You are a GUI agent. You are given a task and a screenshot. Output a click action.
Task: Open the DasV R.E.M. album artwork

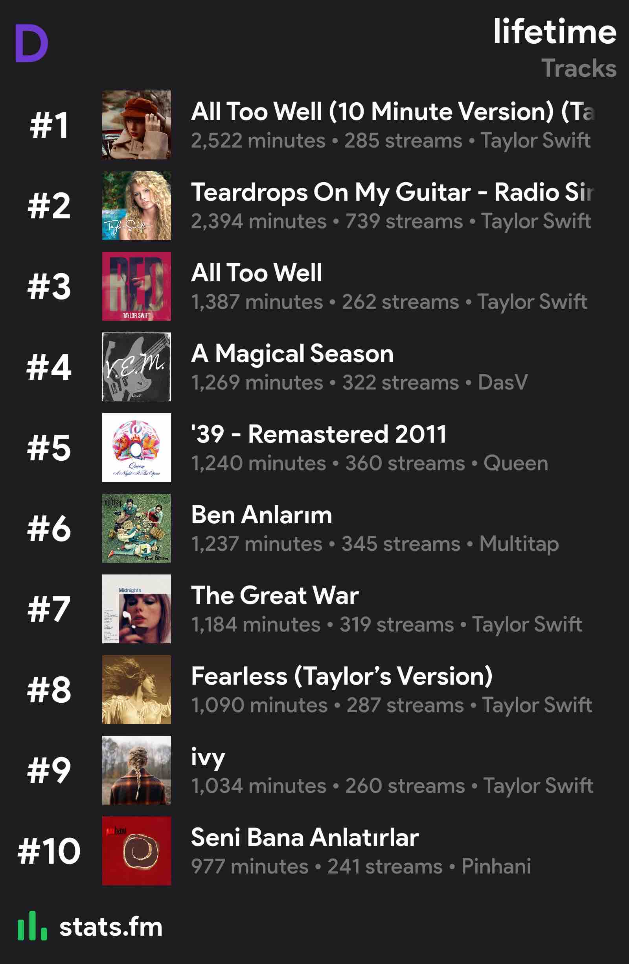click(x=136, y=367)
